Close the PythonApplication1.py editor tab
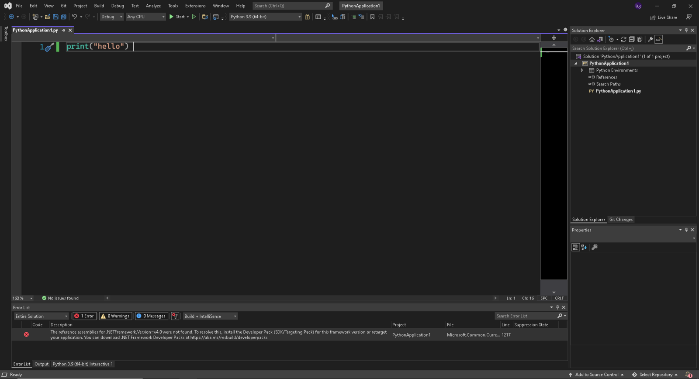 pos(70,30)
